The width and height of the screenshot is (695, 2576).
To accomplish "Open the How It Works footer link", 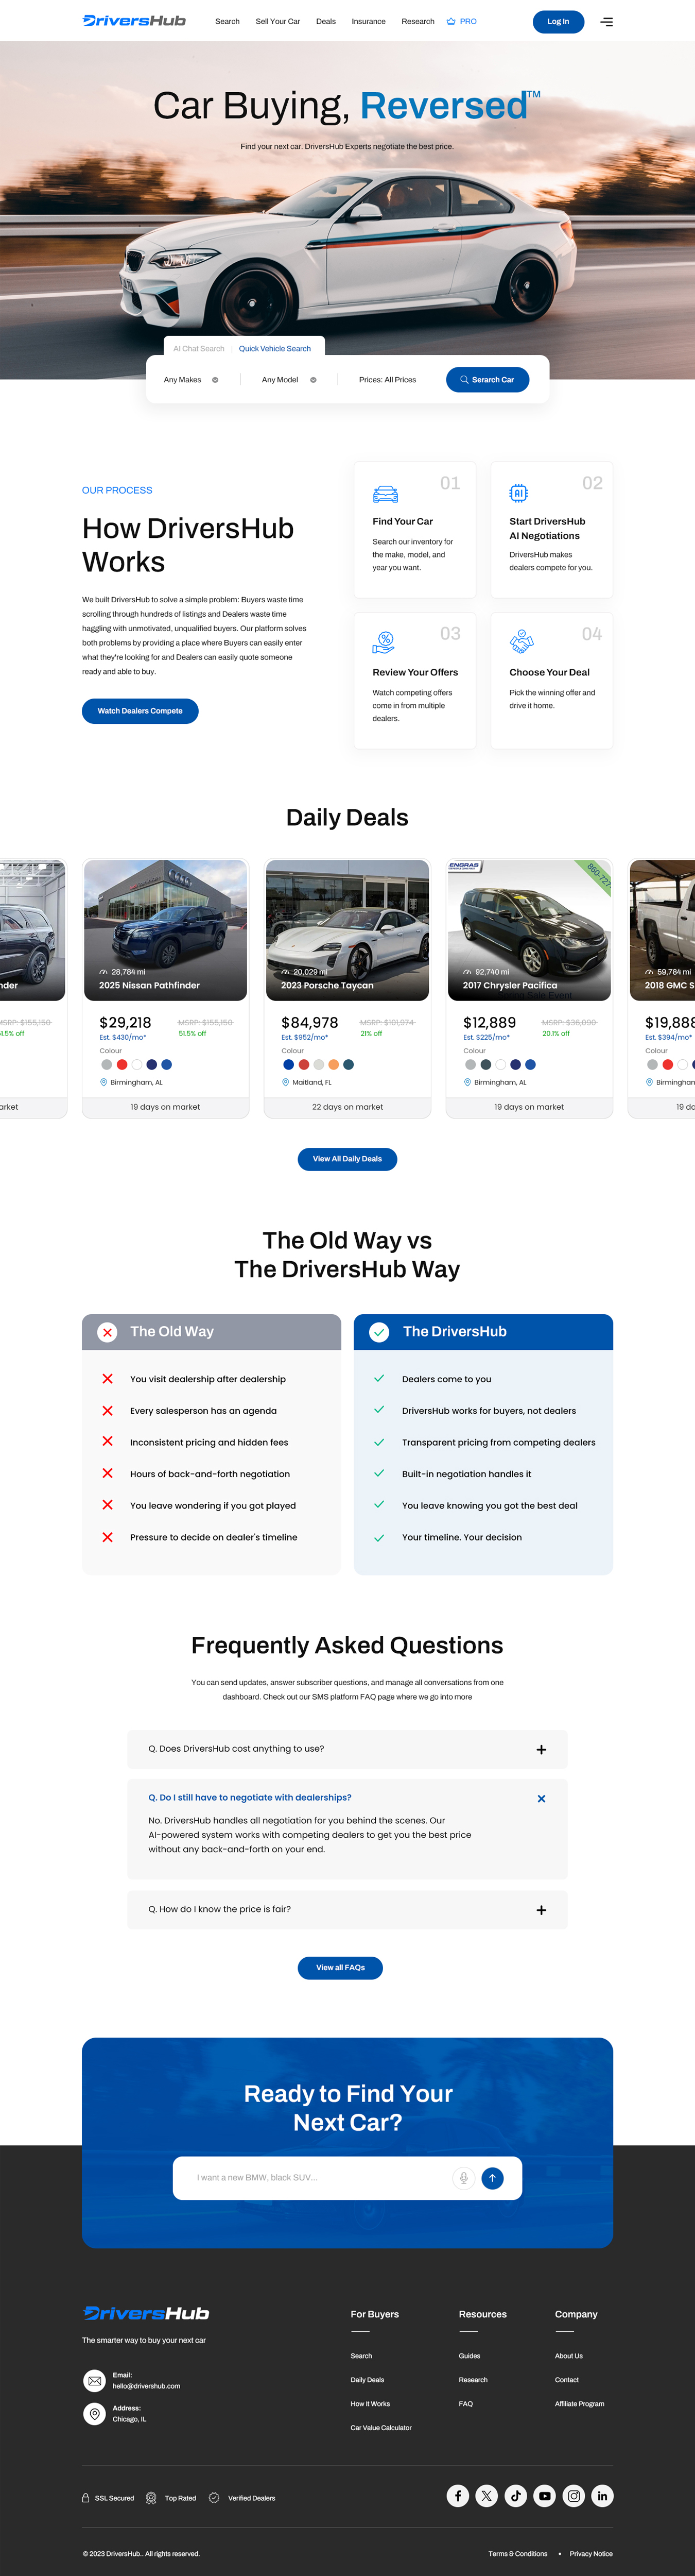I will click(371, 2403).
